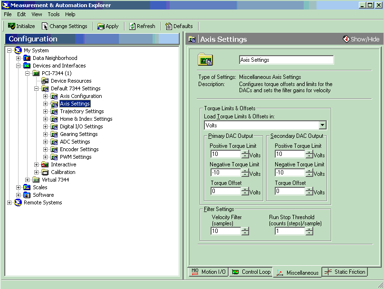The image size is (384, 289).
Task: Expand the Scales tree node
Action: tap(19, 187)
